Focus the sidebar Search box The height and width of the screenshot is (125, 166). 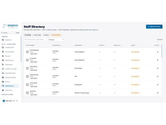(10, 33)
